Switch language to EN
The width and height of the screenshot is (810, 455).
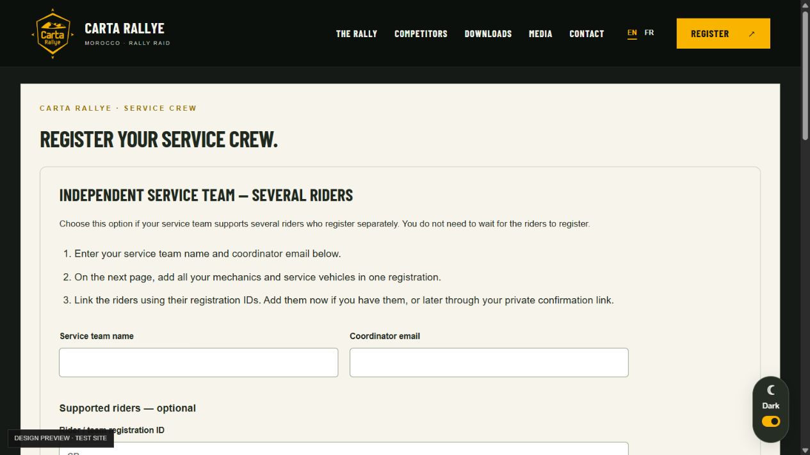tap(632, 33)
